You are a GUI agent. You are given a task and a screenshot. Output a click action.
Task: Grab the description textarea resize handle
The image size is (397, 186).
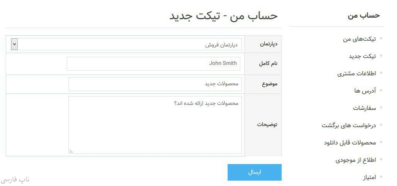click(x=71, y=151)
